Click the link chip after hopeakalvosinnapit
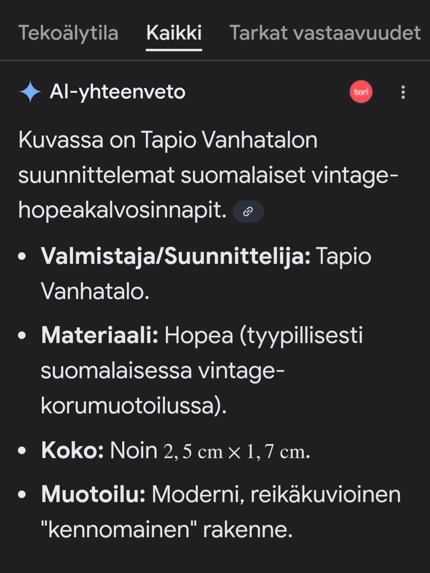 coord(248,211)
